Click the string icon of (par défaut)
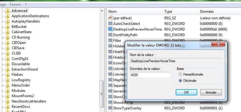This screenshot has height=112, width=241. tap(110, 18)
